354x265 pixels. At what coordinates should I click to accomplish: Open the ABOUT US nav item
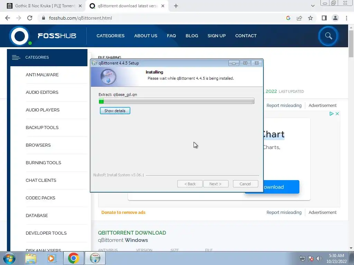(x=146, y=36)
